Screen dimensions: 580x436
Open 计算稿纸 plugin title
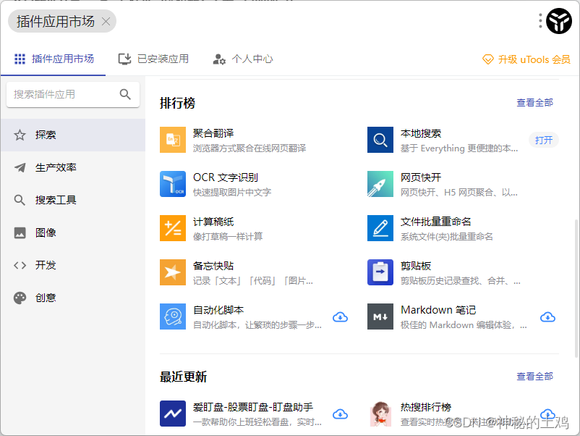(x=213, y=222)
